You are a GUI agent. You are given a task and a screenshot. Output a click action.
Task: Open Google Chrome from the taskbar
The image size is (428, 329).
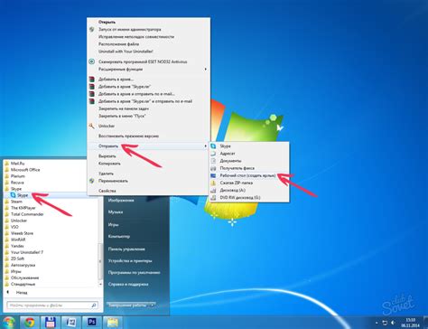click(30, 323)
